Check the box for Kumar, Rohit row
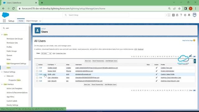Viewport: 199px width, 112px height. (37, 71)
